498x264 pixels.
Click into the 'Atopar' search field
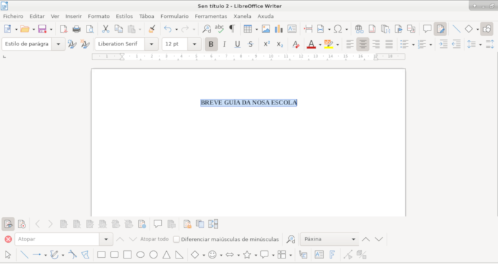point(56,239)
